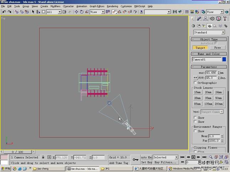The image size is (230, 172).
Task: Open the key filter Selected dropdown
Action: 166,157
